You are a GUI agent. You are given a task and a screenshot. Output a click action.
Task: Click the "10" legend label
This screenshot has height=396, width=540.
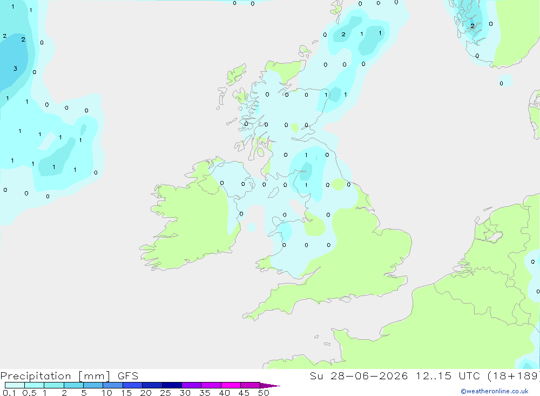point(107,393)
